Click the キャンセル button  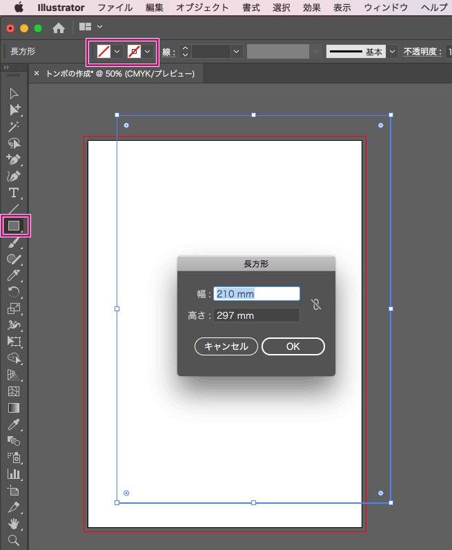226,346
